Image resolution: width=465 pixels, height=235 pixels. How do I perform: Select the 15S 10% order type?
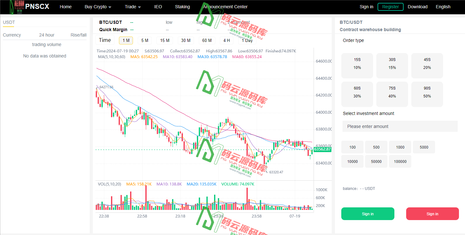click(x=357, y=65)
